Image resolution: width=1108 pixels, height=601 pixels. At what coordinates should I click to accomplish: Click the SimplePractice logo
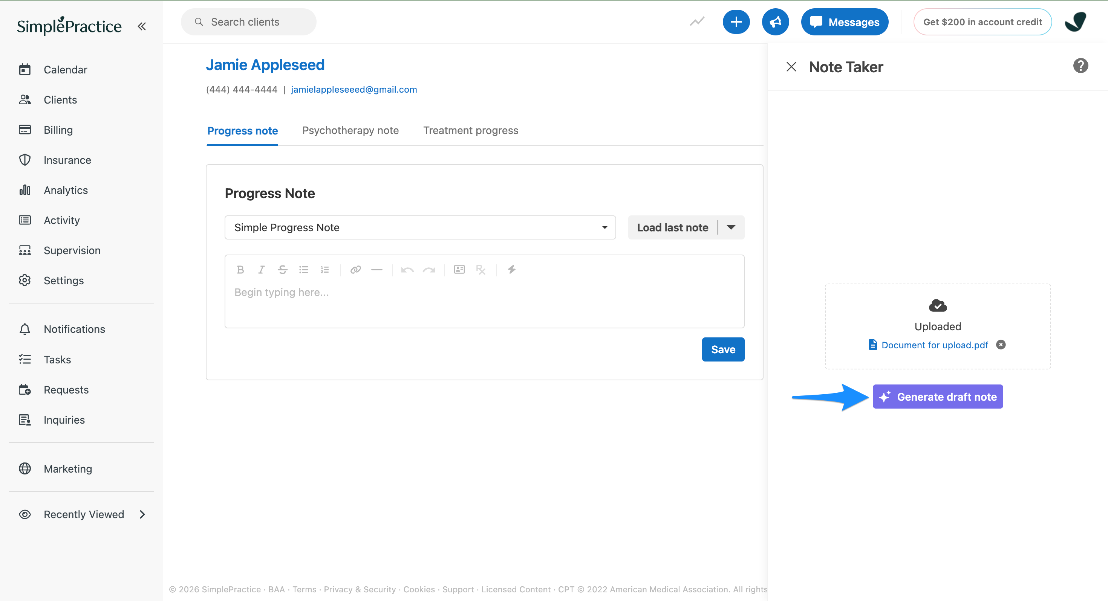[69, 26]
